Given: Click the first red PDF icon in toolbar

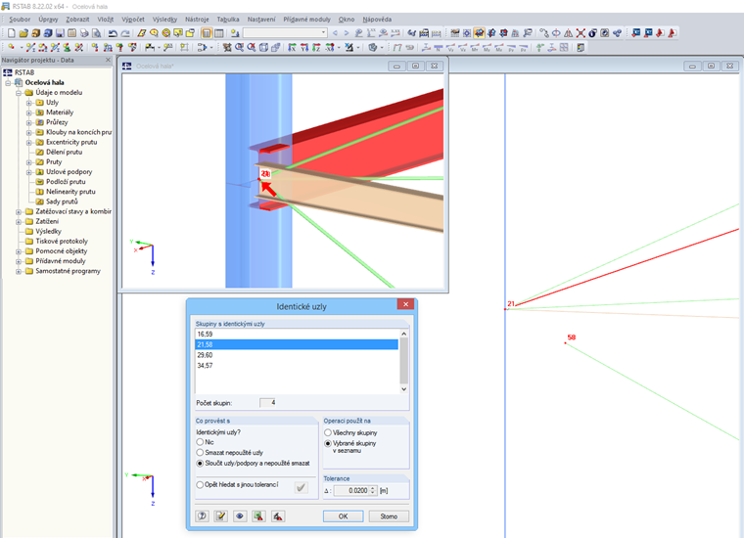Looking at the screenshot, I should [660, 32].
